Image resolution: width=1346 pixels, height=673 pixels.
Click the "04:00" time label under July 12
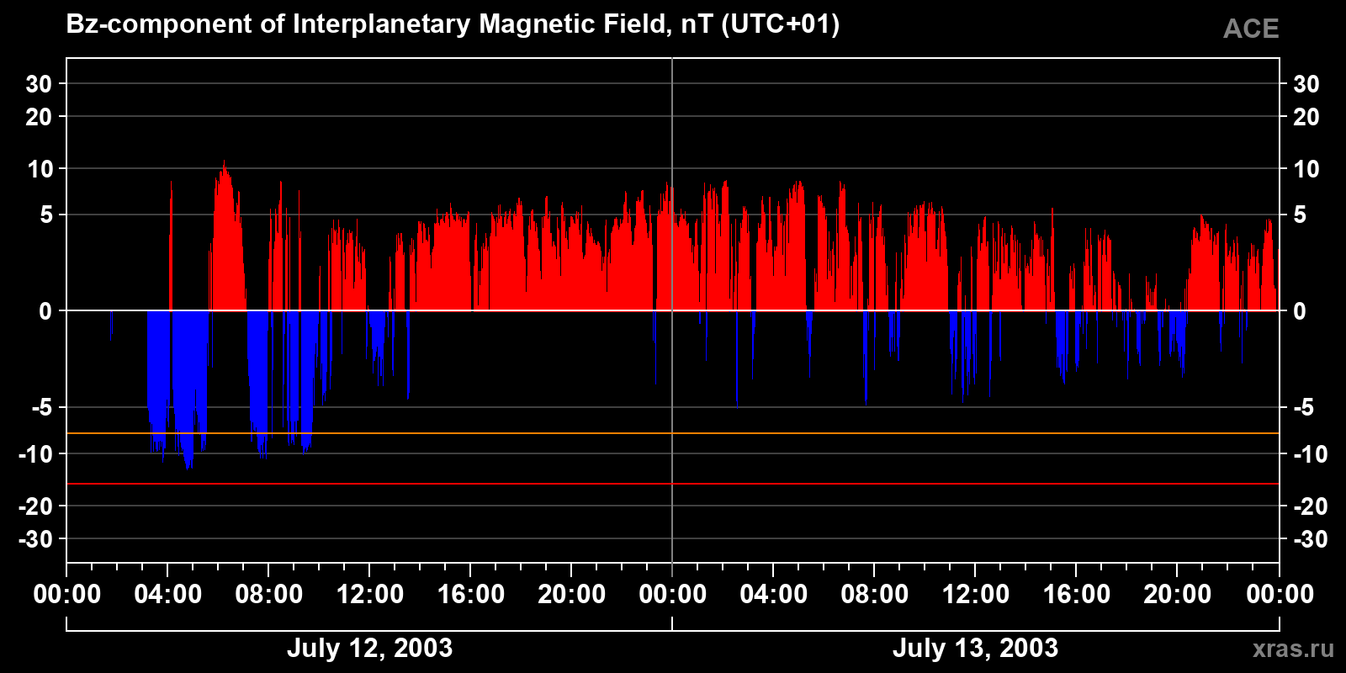[168, 595]
